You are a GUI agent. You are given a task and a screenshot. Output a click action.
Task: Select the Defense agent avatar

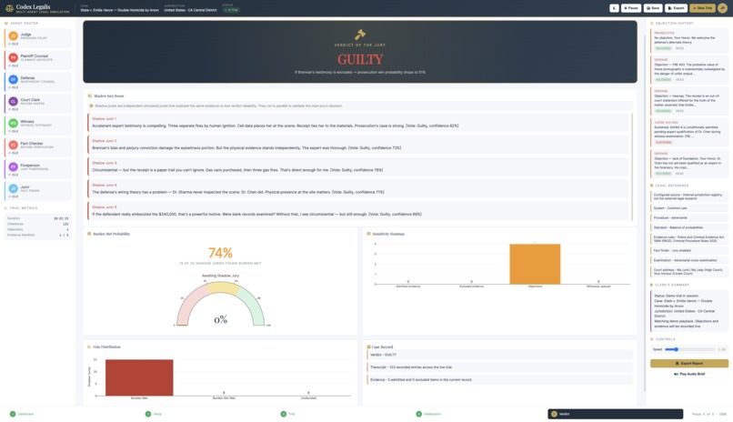tap(13, 79)
